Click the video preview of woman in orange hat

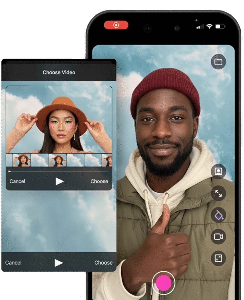click(x=59, y=120)
